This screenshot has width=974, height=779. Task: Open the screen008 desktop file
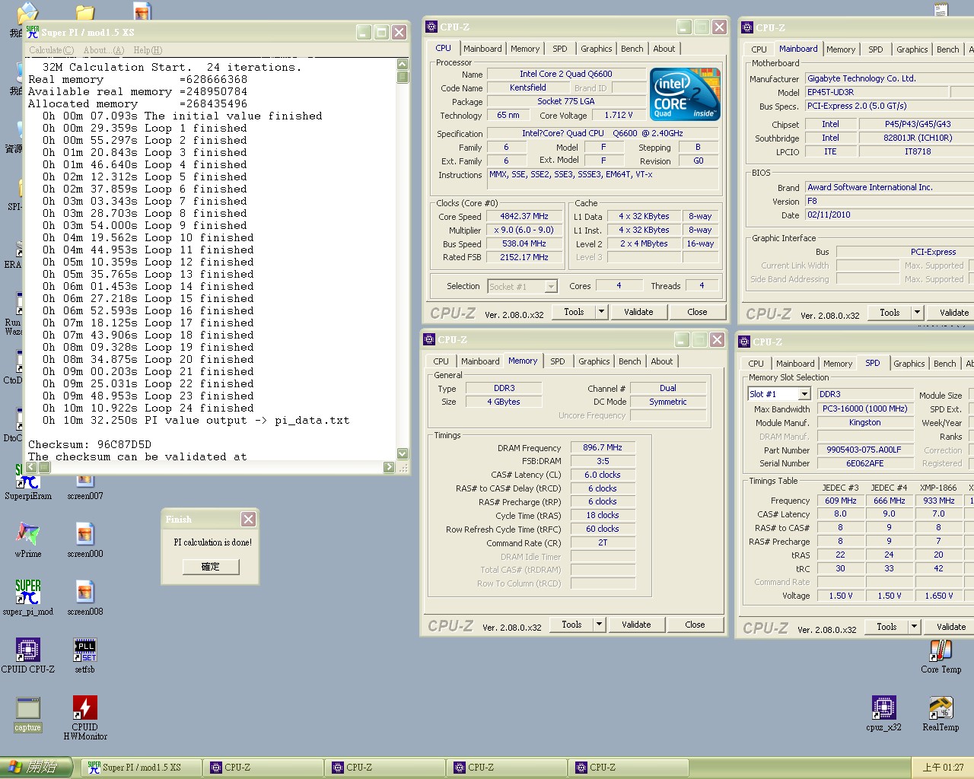click(85, 597)
